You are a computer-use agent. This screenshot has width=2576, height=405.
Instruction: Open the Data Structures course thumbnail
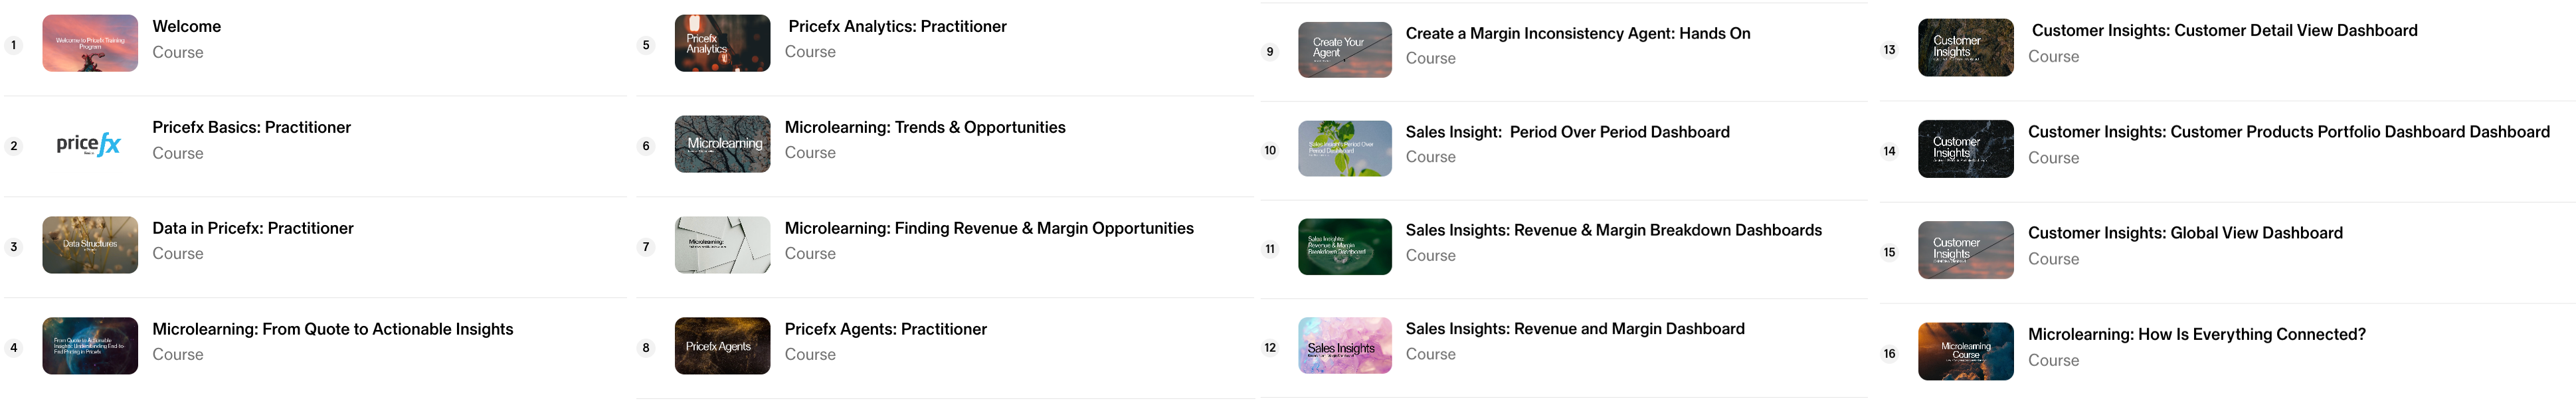pyautogui.click(x=90, y=245)
